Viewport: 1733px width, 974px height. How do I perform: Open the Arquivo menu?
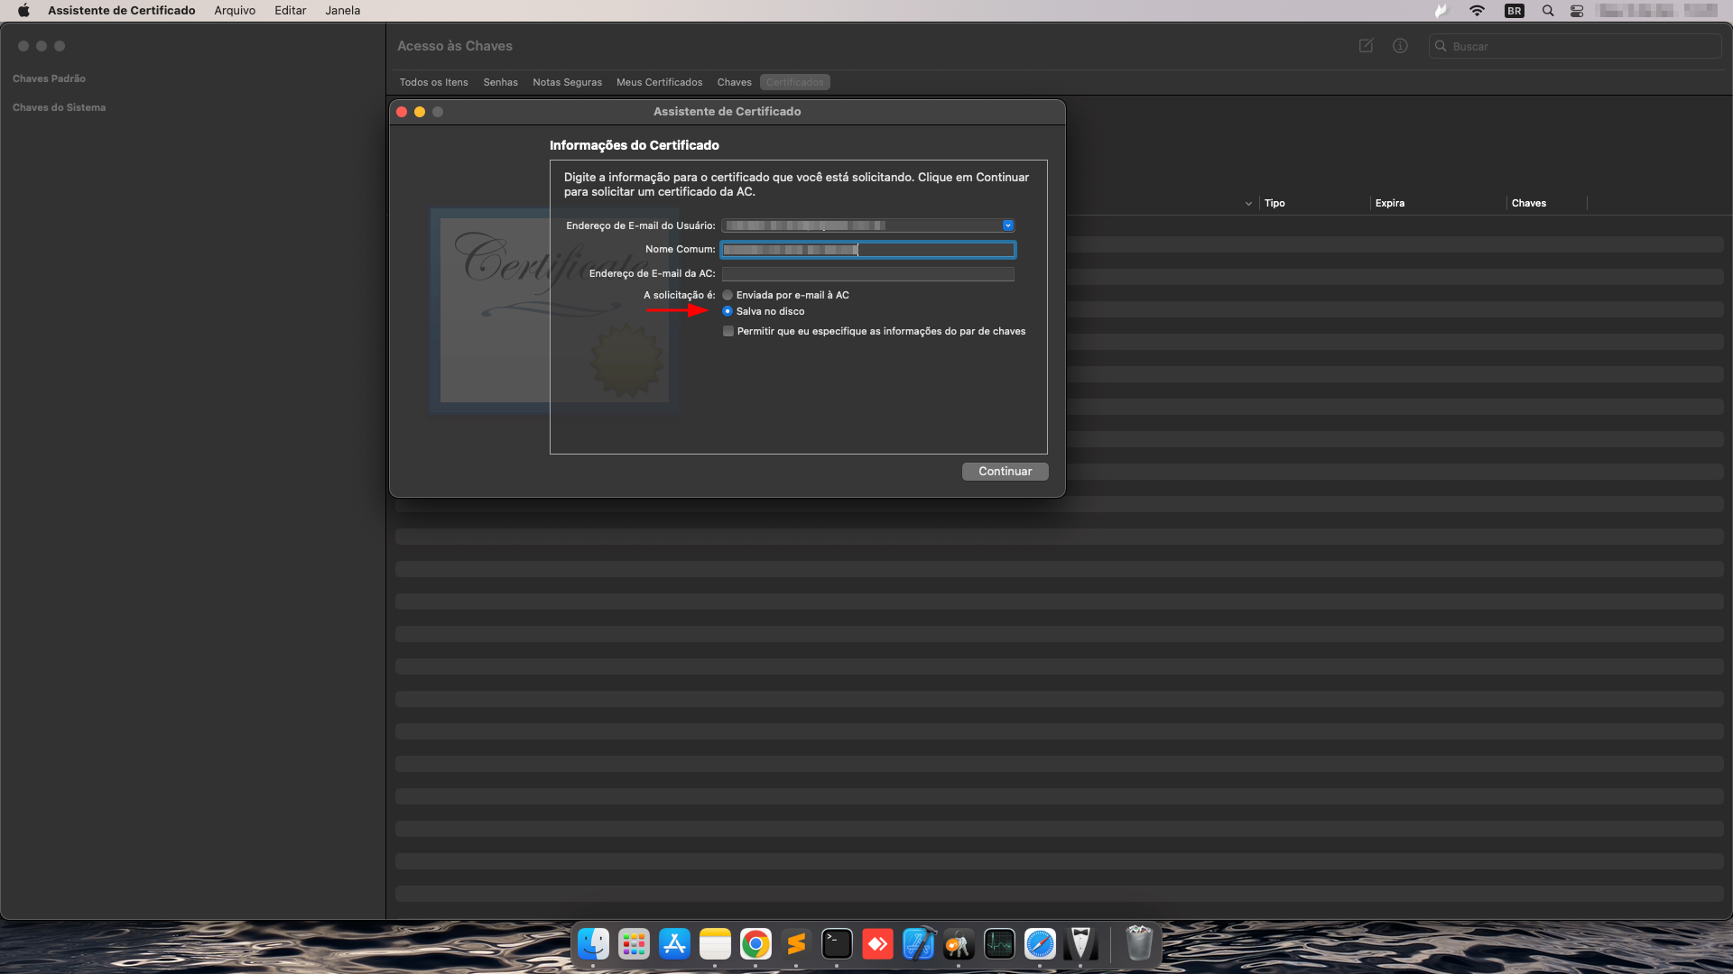point(235,11)
